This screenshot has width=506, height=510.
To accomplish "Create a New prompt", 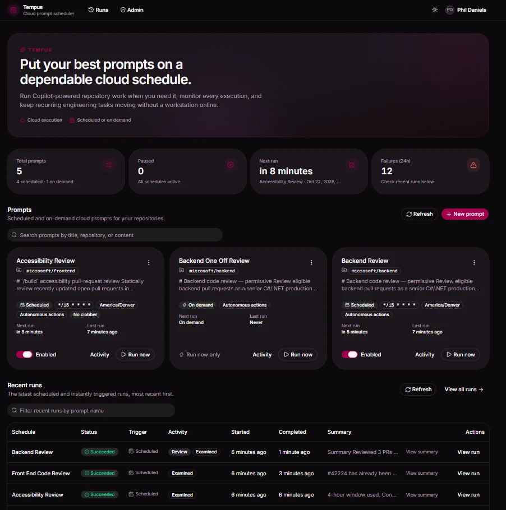I will tap(465, 214).
